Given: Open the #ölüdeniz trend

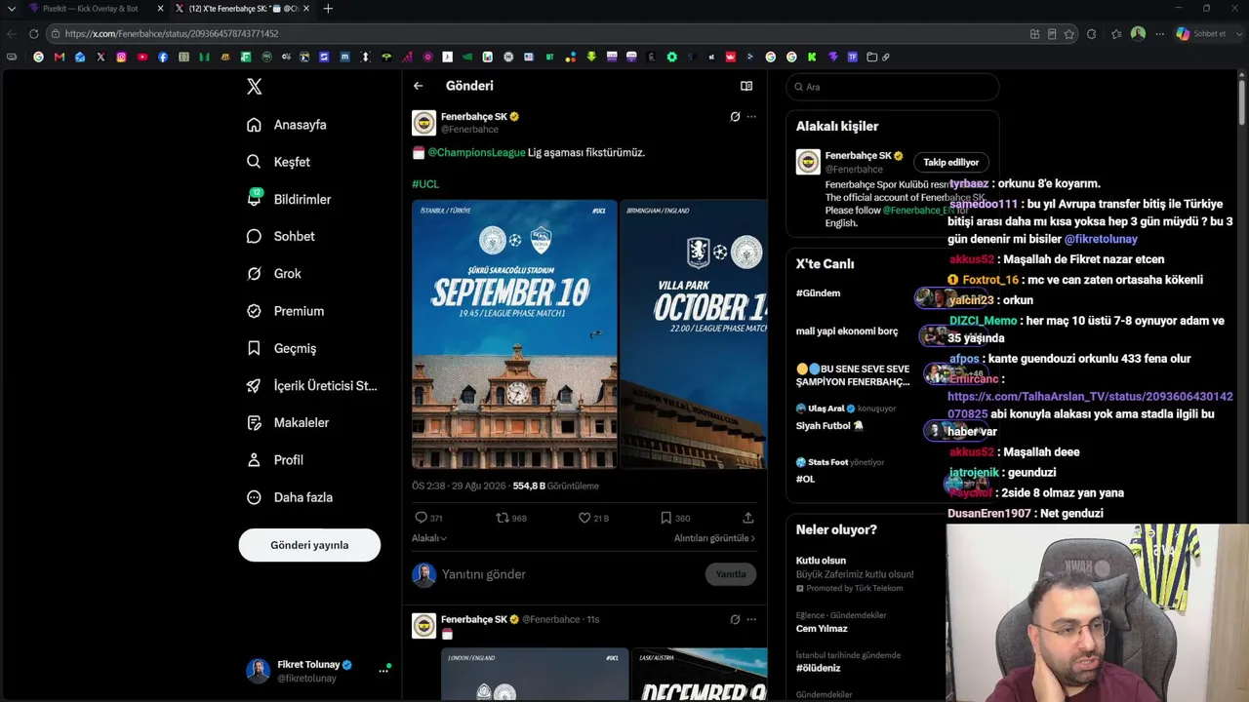Looking at the screenshot, I should coord(818,668).
